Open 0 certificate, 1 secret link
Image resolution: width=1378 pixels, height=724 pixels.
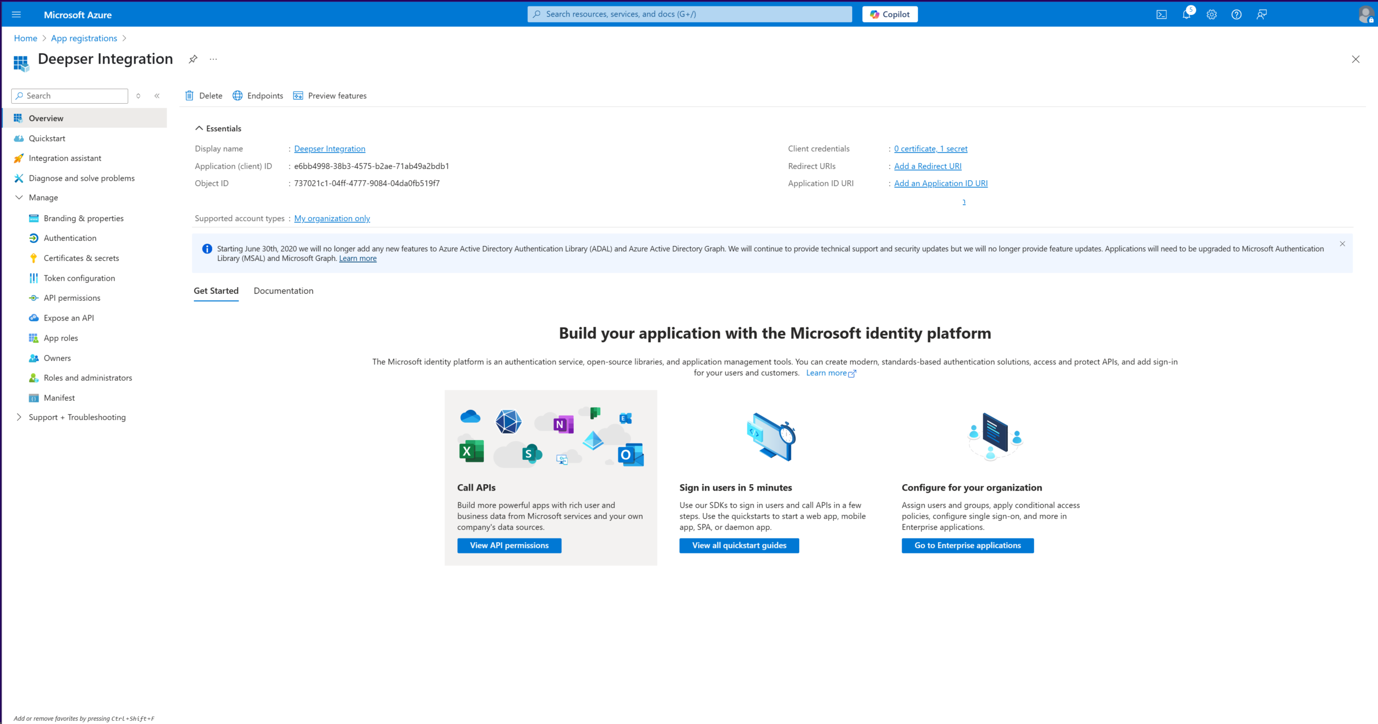tap(931, 149)
